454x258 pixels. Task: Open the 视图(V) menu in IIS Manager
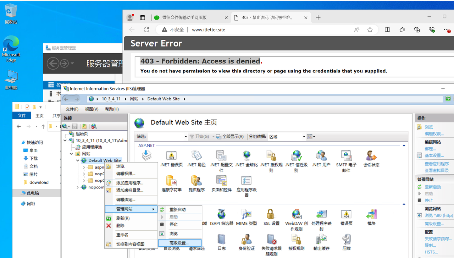coord(92,109)
